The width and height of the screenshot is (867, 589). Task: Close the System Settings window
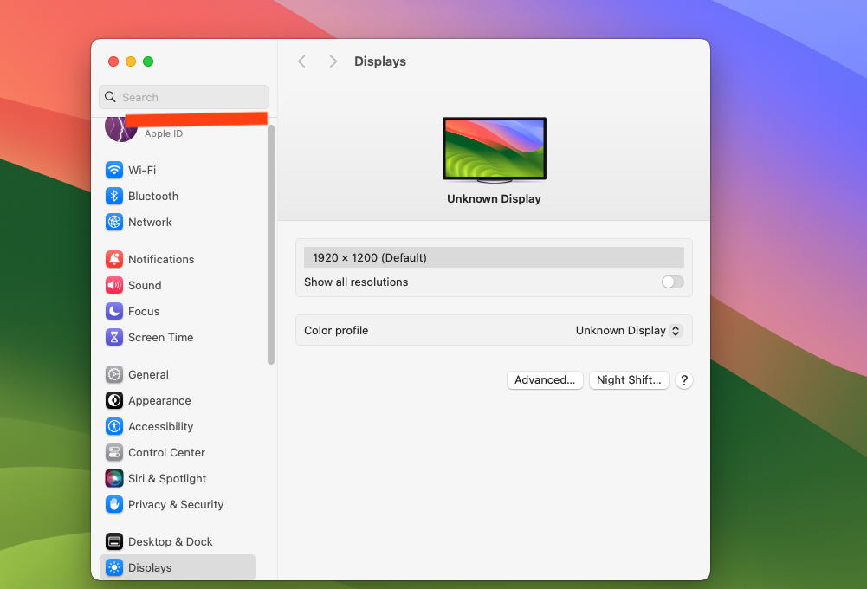[113, 61]
